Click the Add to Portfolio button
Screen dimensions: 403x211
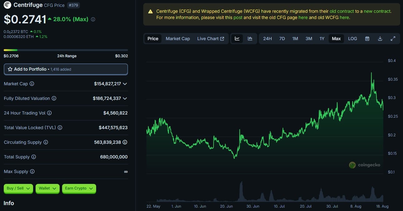pyautogui.click(x=66, y=69)
